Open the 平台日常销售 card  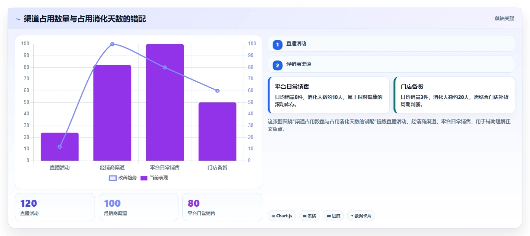[x=329, y=95]
